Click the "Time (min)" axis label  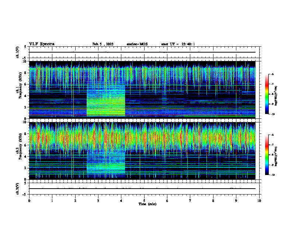147,204
